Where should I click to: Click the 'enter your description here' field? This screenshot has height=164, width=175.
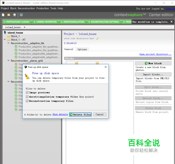(x=79, y=39)
